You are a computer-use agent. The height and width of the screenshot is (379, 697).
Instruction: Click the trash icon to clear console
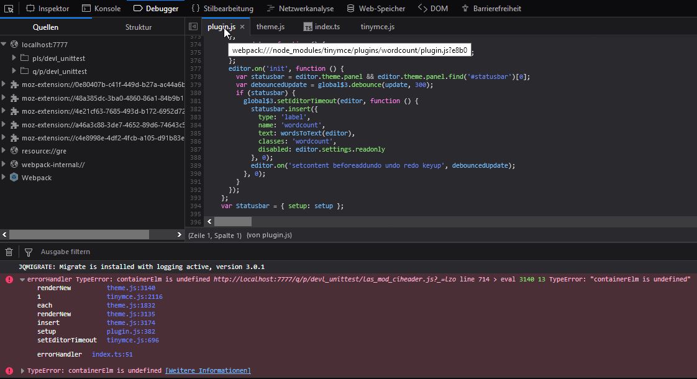coord(9,252)
